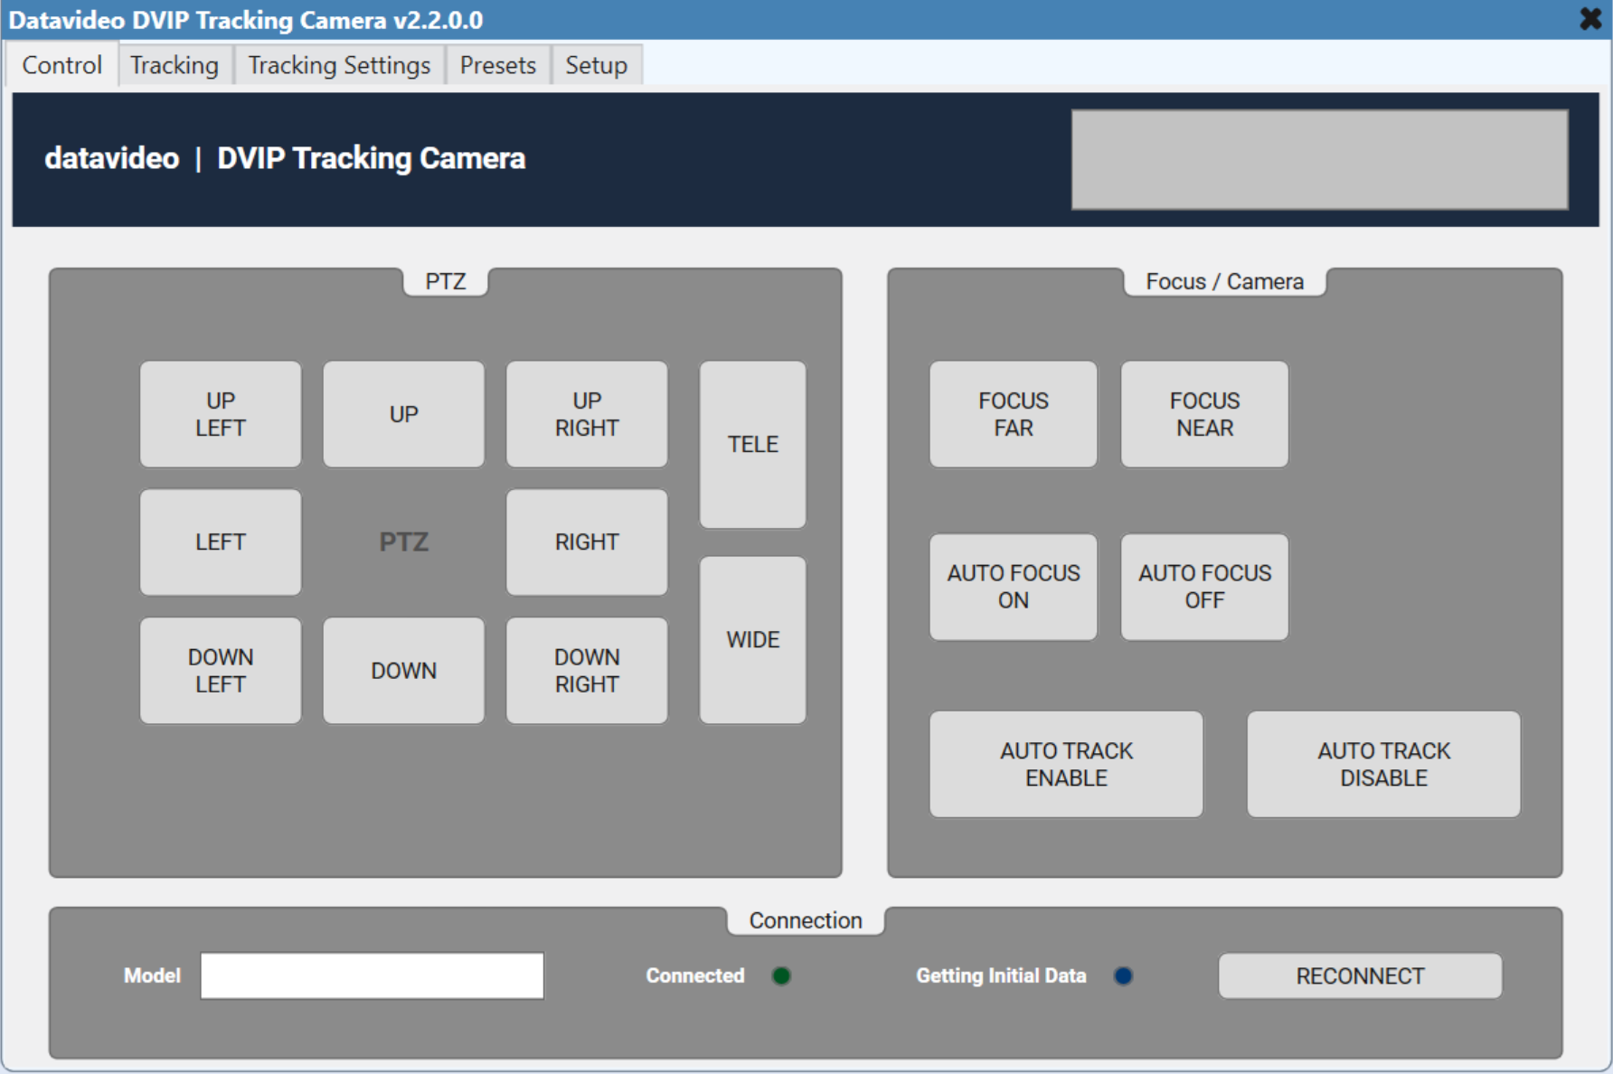Click the DOWN RIGHT PTZ button

click(x=587, y=671)
